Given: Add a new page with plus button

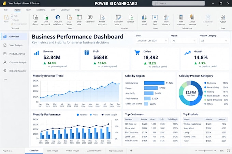Looking at the screenshot, I should tap(131, 151).
